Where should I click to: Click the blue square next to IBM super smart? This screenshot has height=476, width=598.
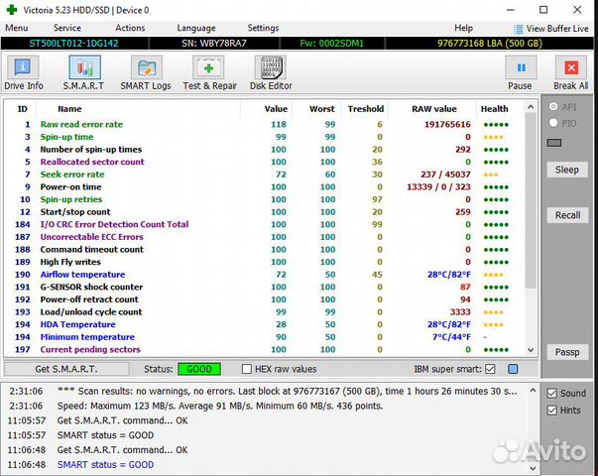[x=513, y=369]
